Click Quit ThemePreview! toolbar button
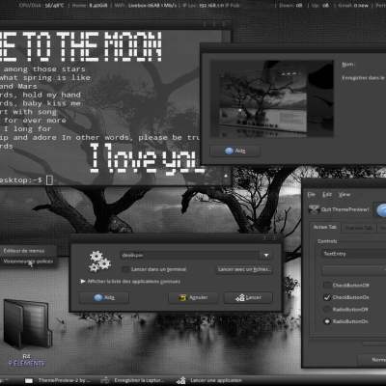Screen dimensions: 386x386 coord(339,209)
